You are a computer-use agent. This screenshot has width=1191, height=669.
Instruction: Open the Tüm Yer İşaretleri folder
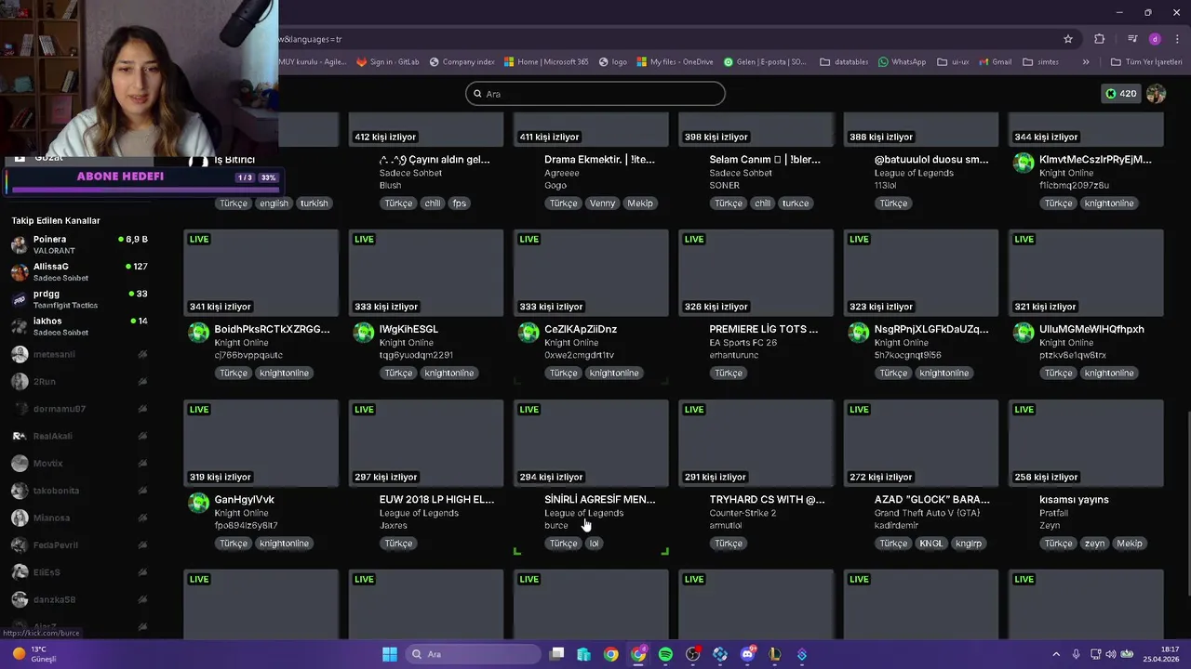pos(1146,62)
